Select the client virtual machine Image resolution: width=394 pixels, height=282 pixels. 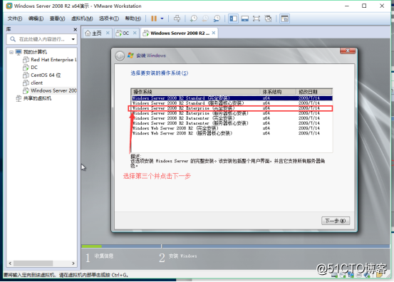36,83
